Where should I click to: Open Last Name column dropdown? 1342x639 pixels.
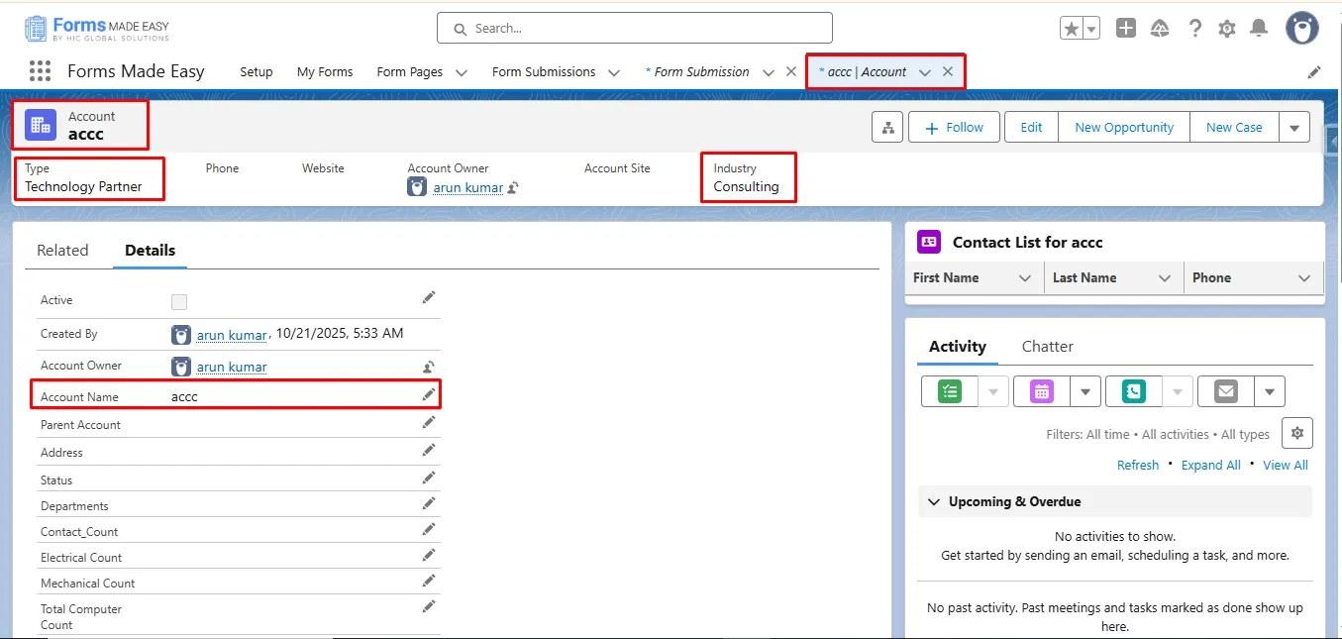(x=1165, y=278)
